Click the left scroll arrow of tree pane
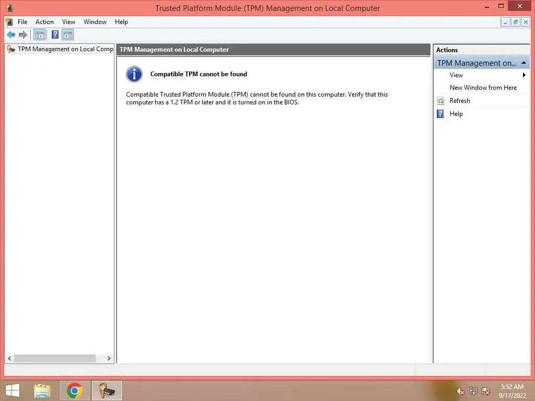 9,358
